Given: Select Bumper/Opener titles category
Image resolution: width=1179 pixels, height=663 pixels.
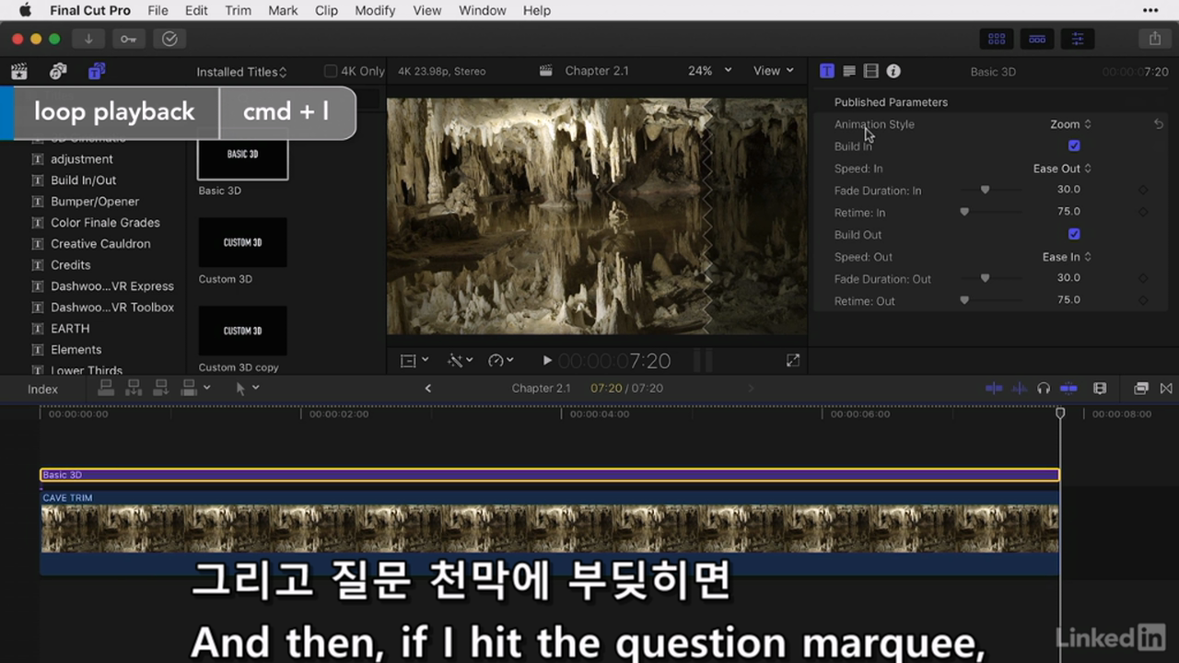Looking at the screenshot, I should pos(95,202).
